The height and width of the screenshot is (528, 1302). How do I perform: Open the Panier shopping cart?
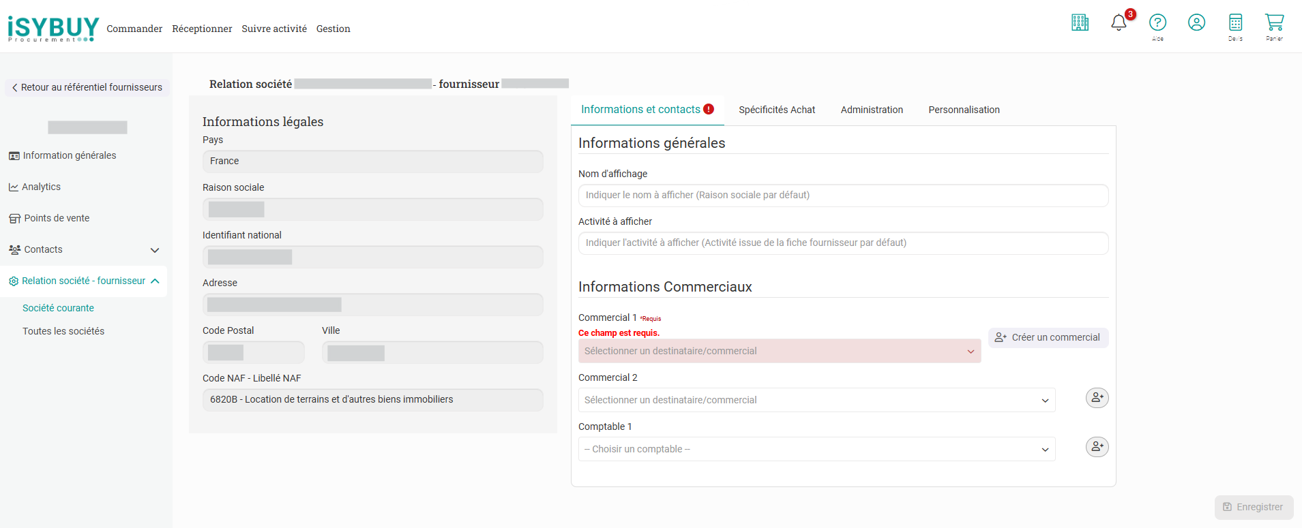pyautogui.click(x=1274, y=23)
